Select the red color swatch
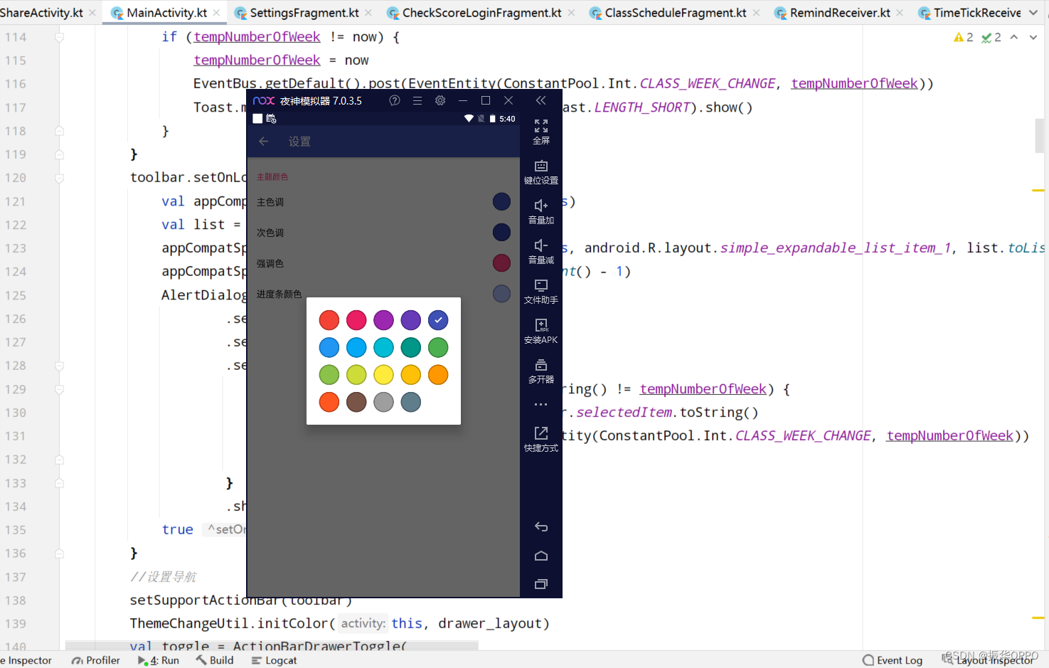Viewport: 1049px width, 668px height. [x=329, y=320]
